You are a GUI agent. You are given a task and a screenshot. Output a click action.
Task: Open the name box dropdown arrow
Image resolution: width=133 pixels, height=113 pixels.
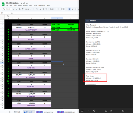point(9,13)
